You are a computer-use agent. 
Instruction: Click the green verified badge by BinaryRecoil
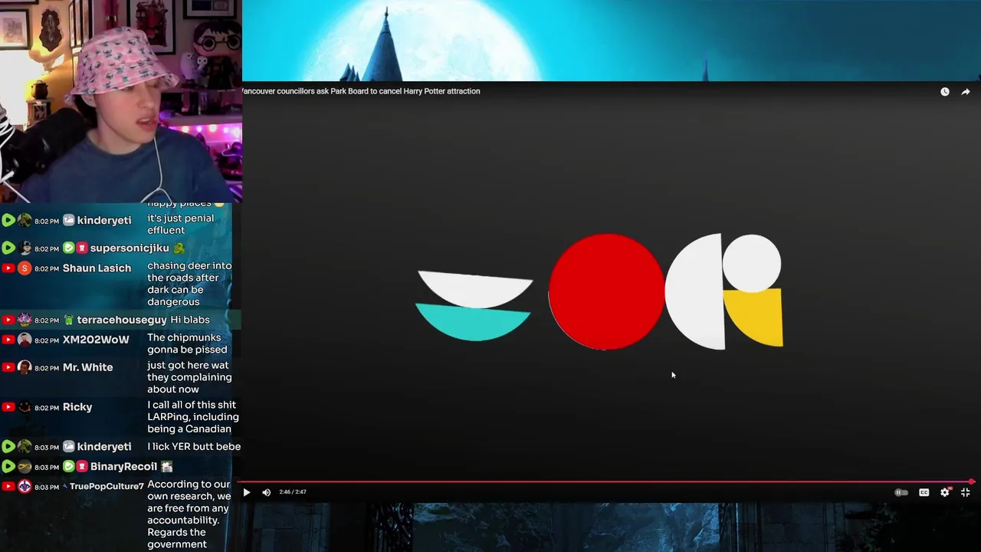coord(69,467)
